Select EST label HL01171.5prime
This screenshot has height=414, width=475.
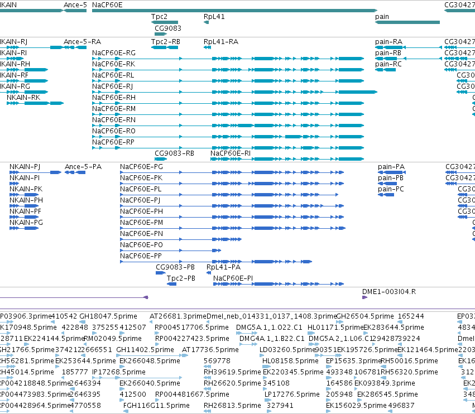pyautogui.click(x=335, y=328)
